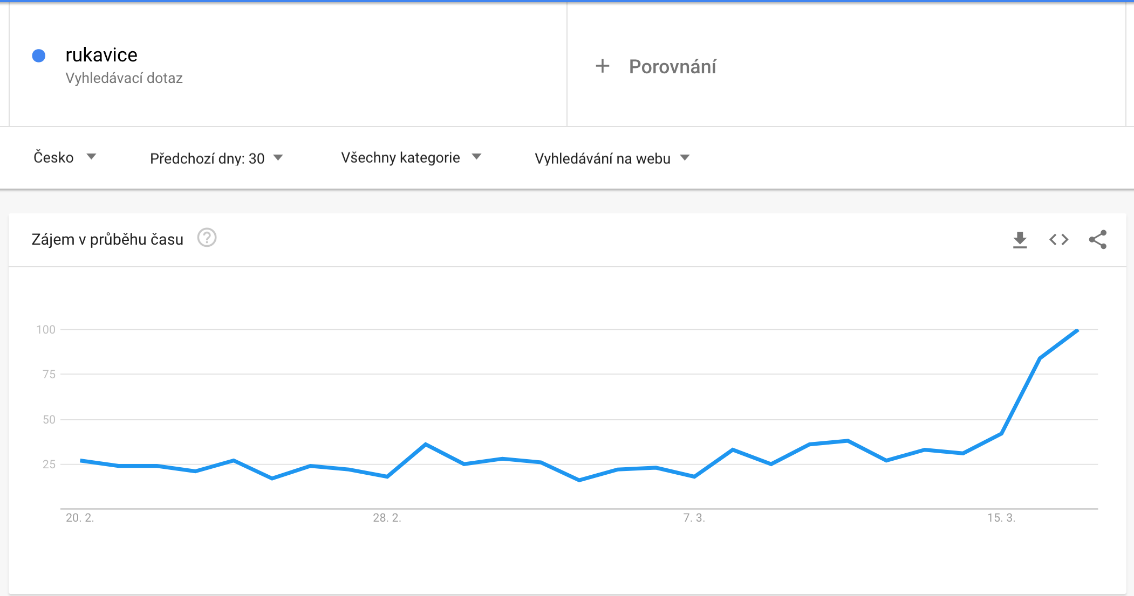Image resolution: width=1134 pixels, height=596 pixels.
Task: Open the Předchozí dny: 30 time range dropdown
Action: pyautogui.click(x=216, y=158)
